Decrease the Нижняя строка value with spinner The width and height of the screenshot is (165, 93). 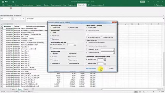tap(105, 64)
